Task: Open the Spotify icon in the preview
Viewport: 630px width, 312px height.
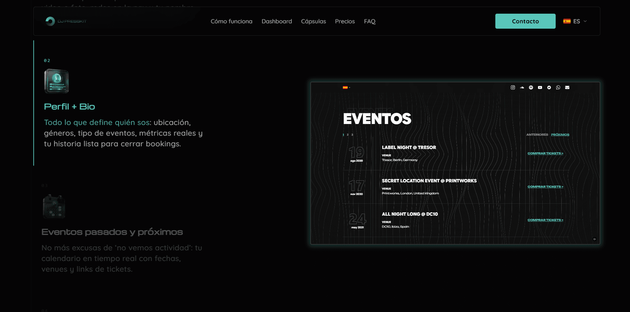Action: (x=531, y=88)
